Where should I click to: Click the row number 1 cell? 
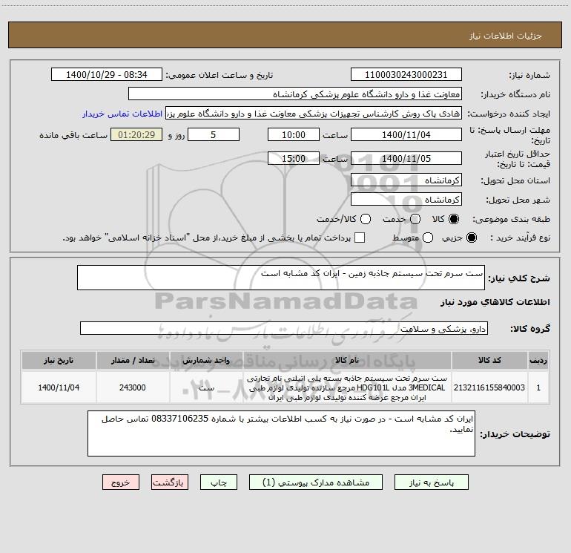point(538,387)
